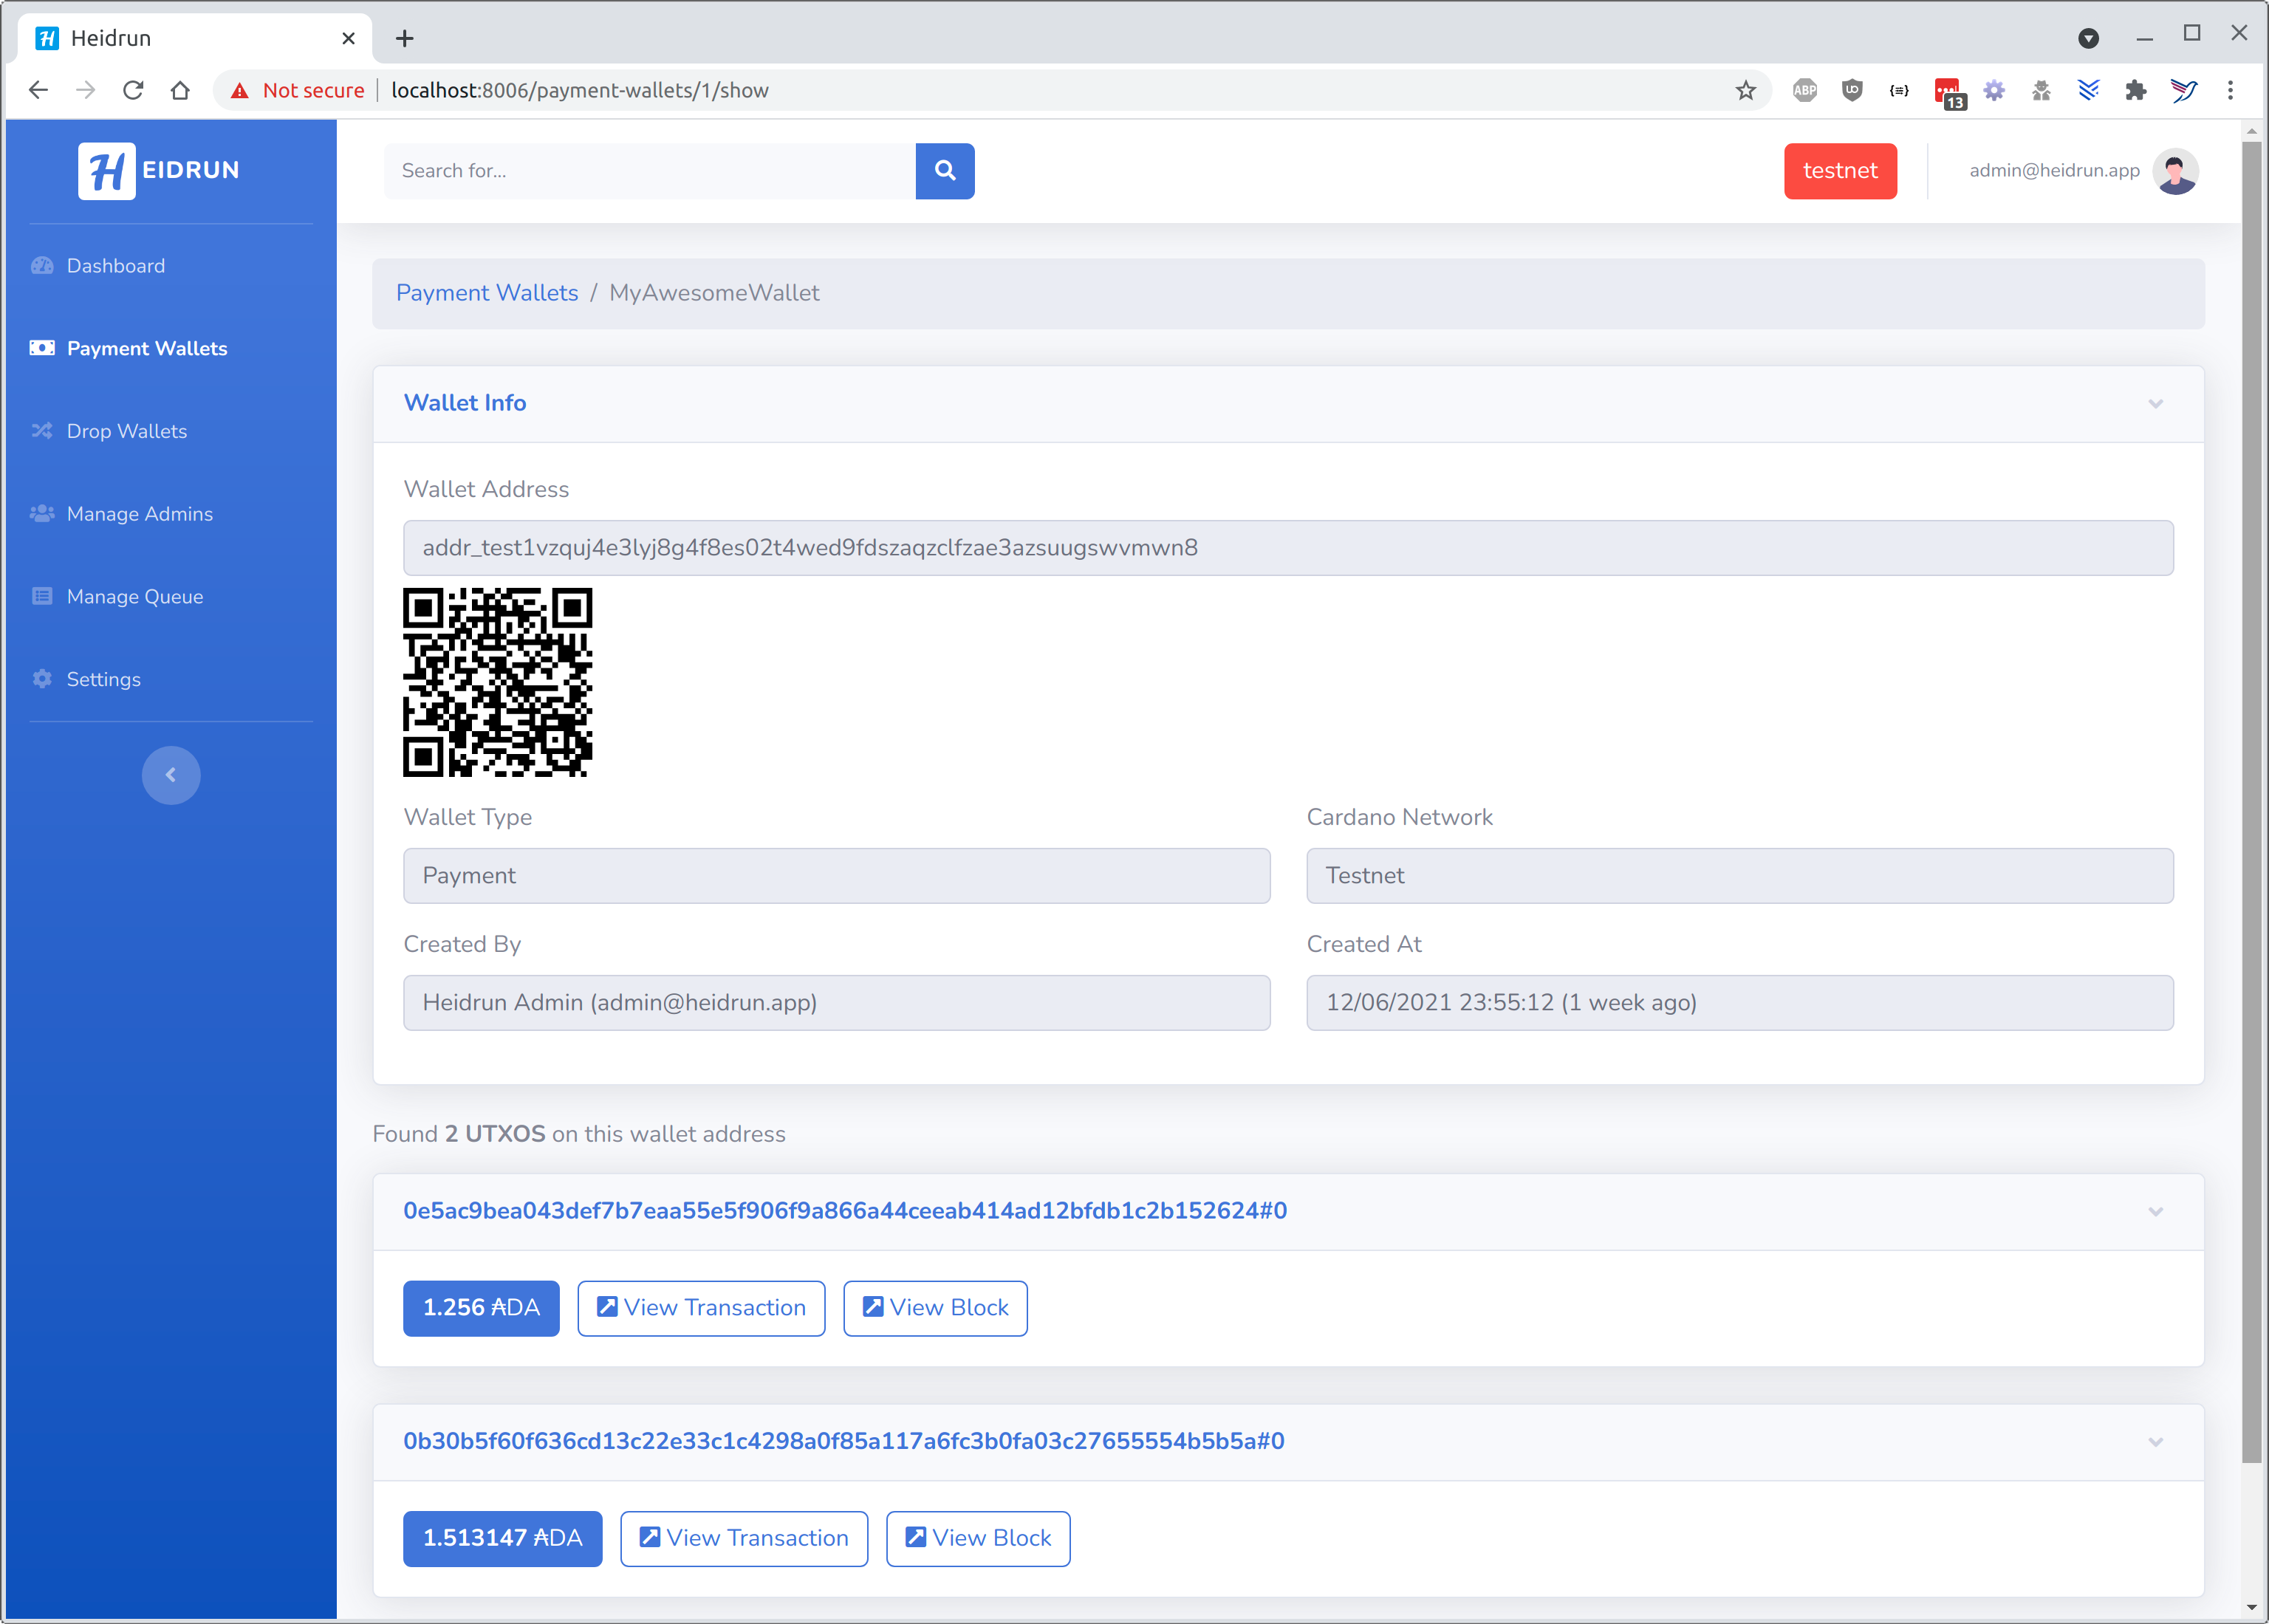Screen dimensions: 2269x1624
Task: Reload the page in browser
Action: 133,90
